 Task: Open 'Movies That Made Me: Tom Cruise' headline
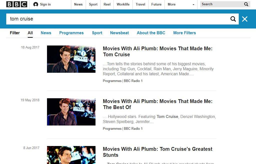tap(157, 51)
